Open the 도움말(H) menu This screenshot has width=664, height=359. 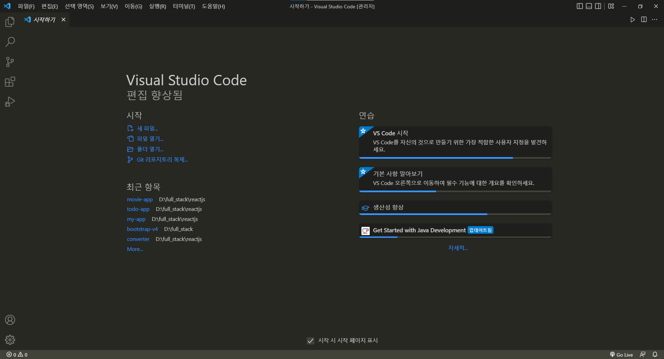213,6
